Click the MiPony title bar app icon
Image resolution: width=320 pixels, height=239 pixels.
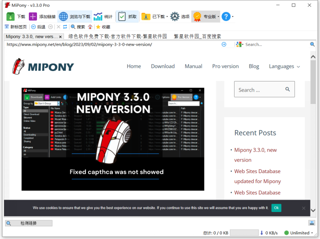click(7, 5)
